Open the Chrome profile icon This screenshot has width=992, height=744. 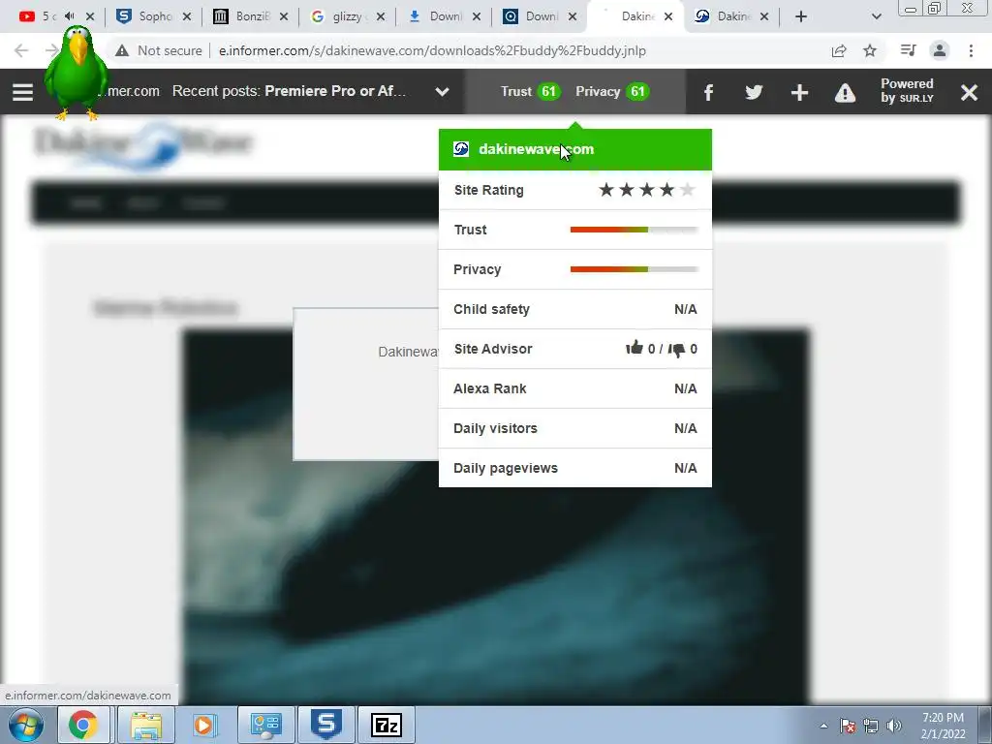click(x=940, y=50)
